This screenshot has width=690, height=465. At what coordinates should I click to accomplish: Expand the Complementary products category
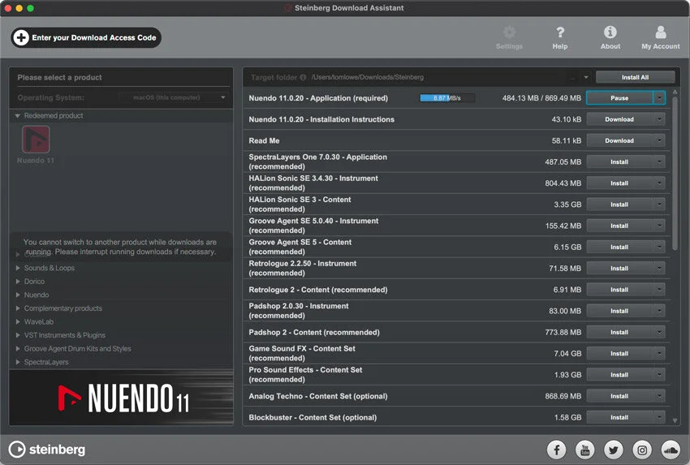coord(18,308)
